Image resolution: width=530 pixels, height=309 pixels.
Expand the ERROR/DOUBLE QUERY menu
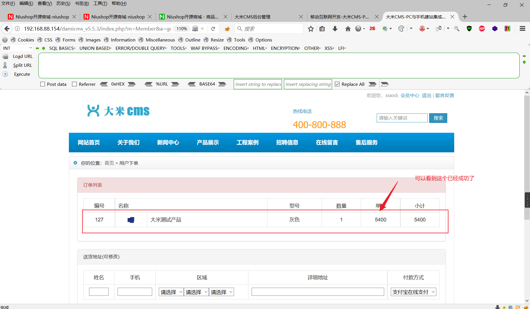(x=141, y=48)
